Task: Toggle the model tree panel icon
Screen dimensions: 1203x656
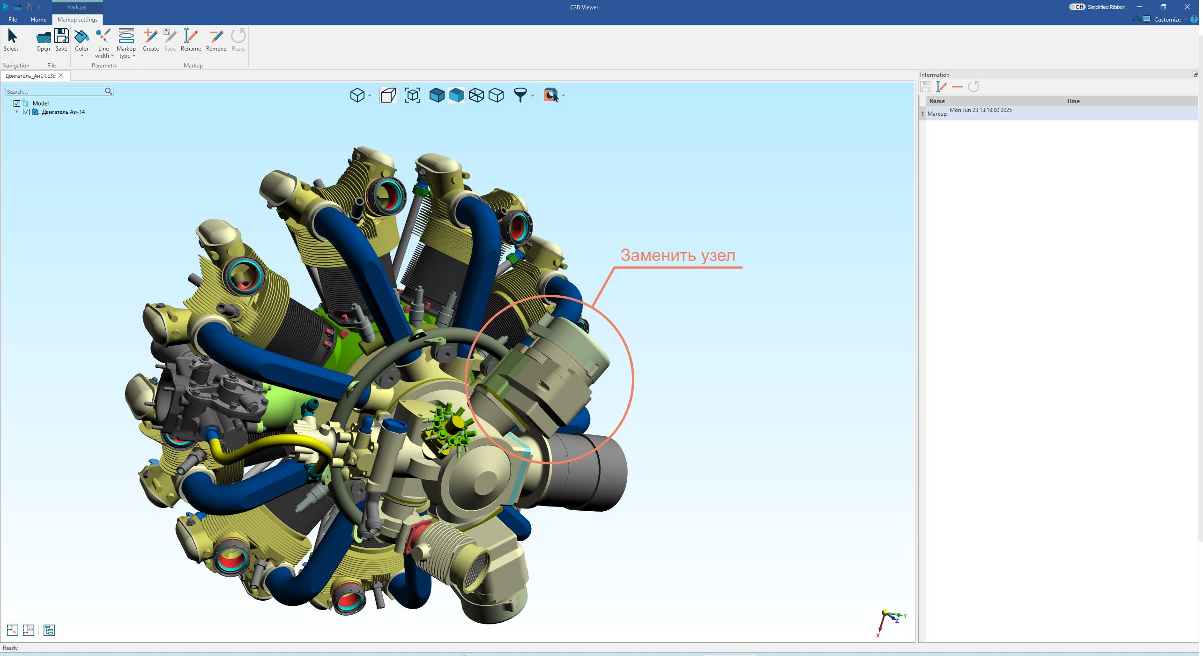Action: 49,630
